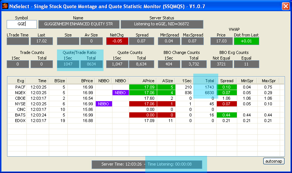Select the CINC exchange row

point(146,109)
